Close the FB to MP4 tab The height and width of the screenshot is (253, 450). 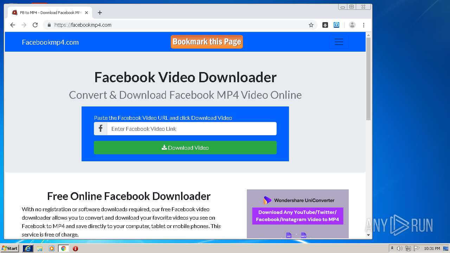[x=87, y=13]
